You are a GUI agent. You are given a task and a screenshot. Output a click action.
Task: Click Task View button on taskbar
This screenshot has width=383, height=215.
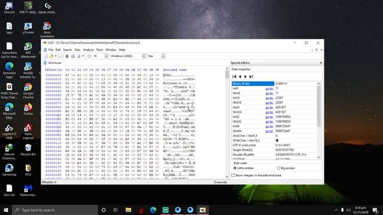[115, 210]
